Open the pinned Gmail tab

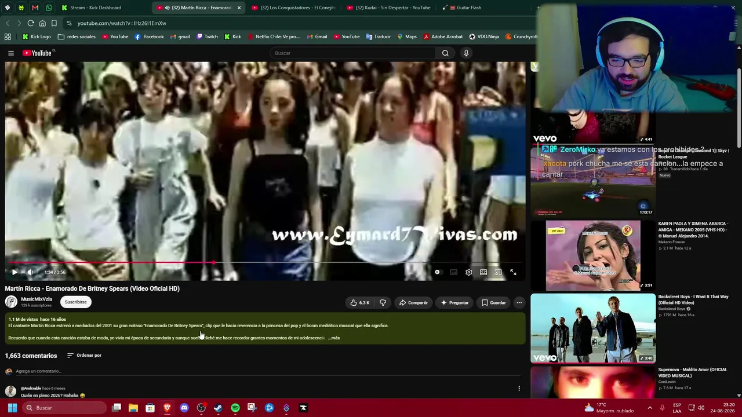(35, 8)
